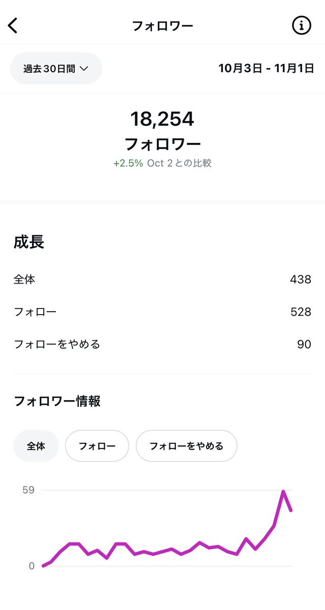The height and width of the screenshot is (610, 325).
Task: Open the 過去30日間 period dropdown
Action: click(56, 69)
